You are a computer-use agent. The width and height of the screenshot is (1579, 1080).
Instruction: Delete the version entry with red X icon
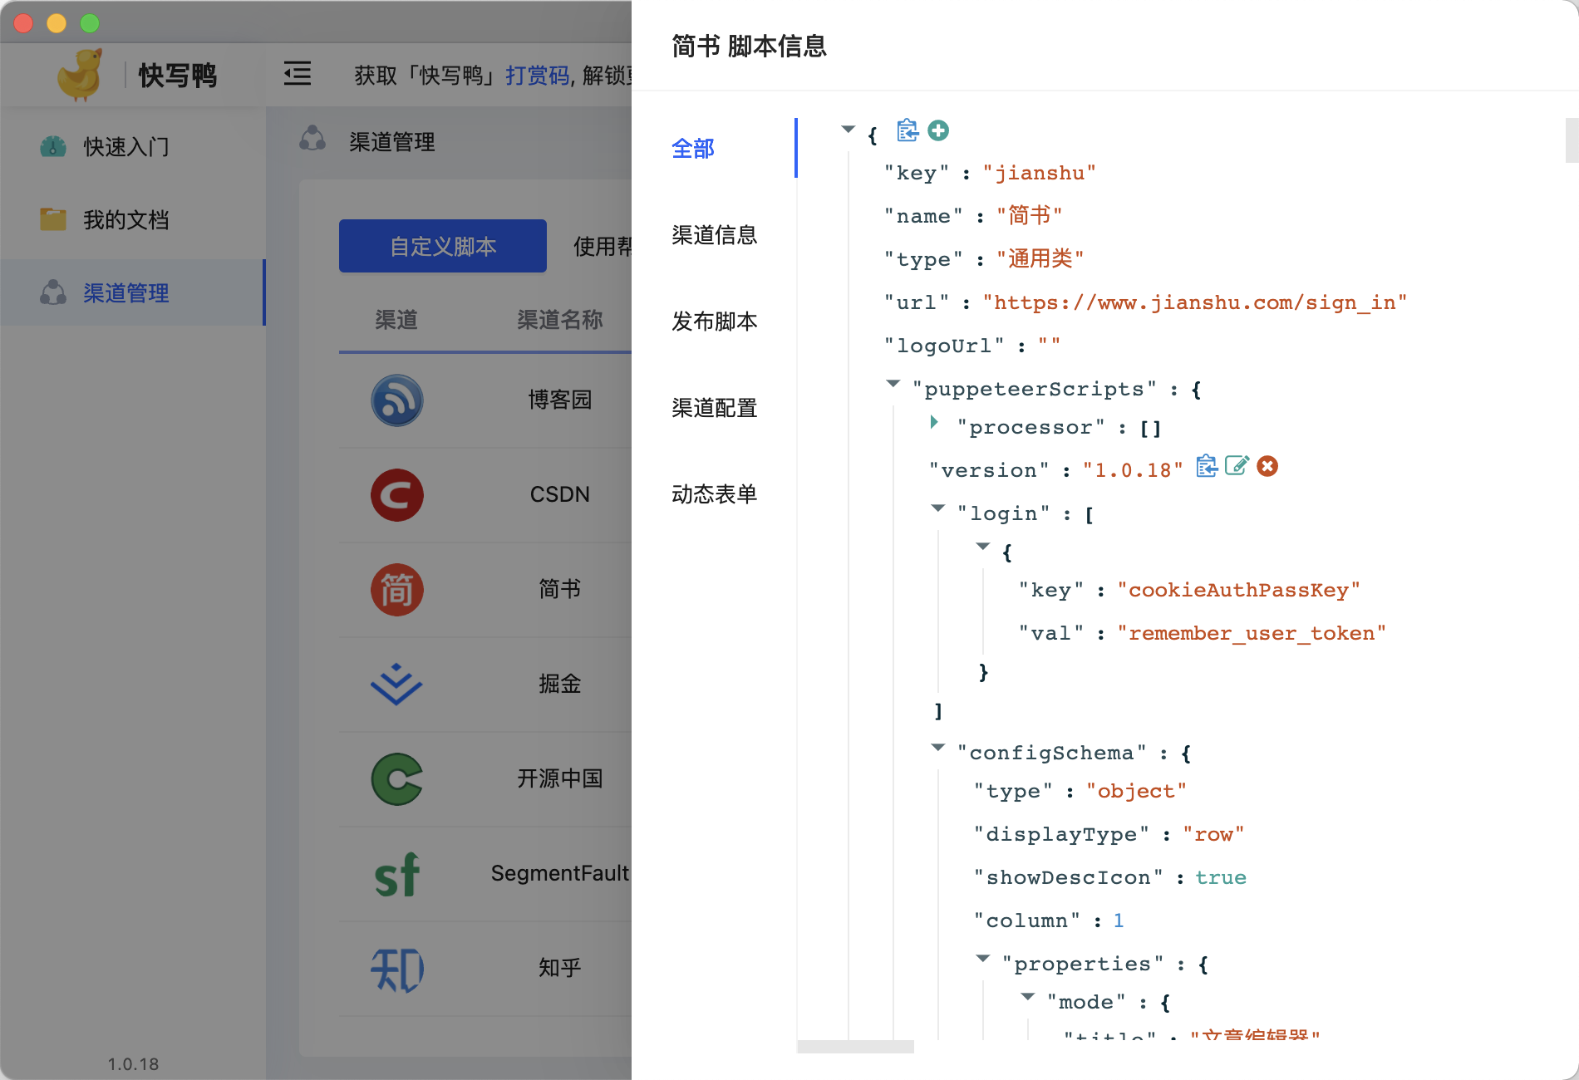(1267, 466)
